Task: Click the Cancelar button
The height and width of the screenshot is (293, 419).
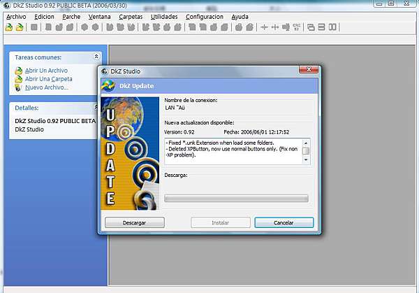Action: point(284,222)
